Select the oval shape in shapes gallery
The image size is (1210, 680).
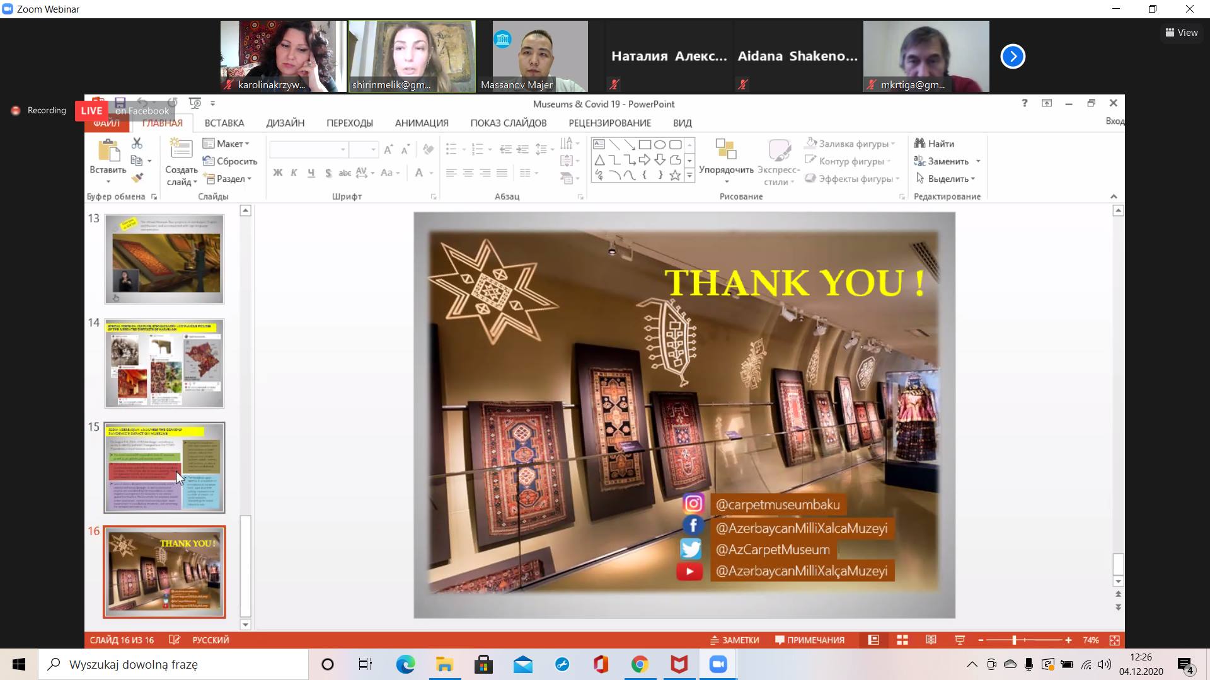[x=660, y=144]
